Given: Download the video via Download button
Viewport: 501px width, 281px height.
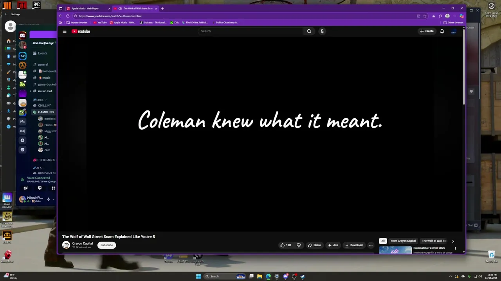Looking at the screenshot, I should pos(354,245).
